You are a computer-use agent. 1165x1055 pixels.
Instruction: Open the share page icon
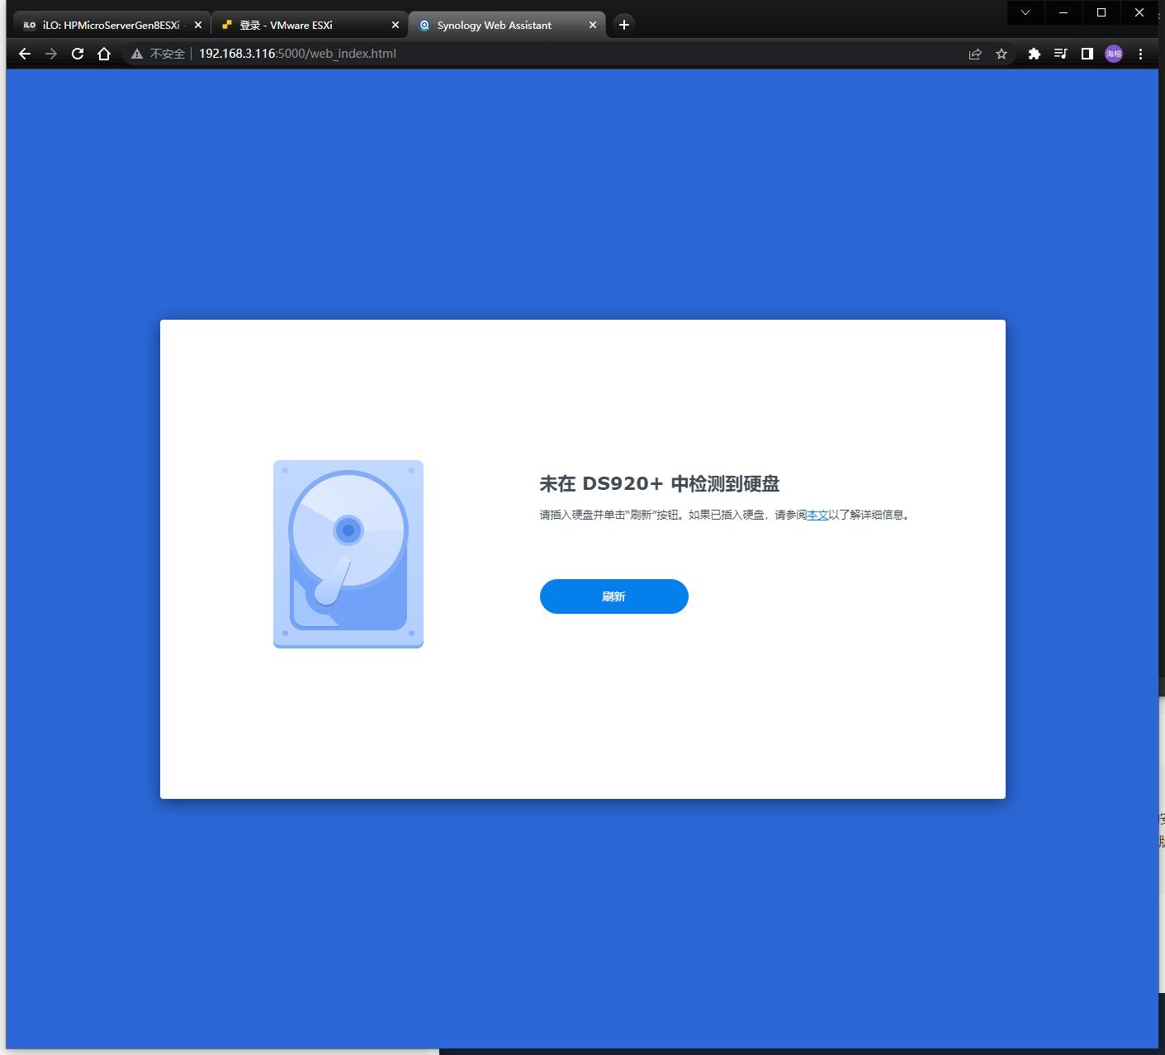975,54
